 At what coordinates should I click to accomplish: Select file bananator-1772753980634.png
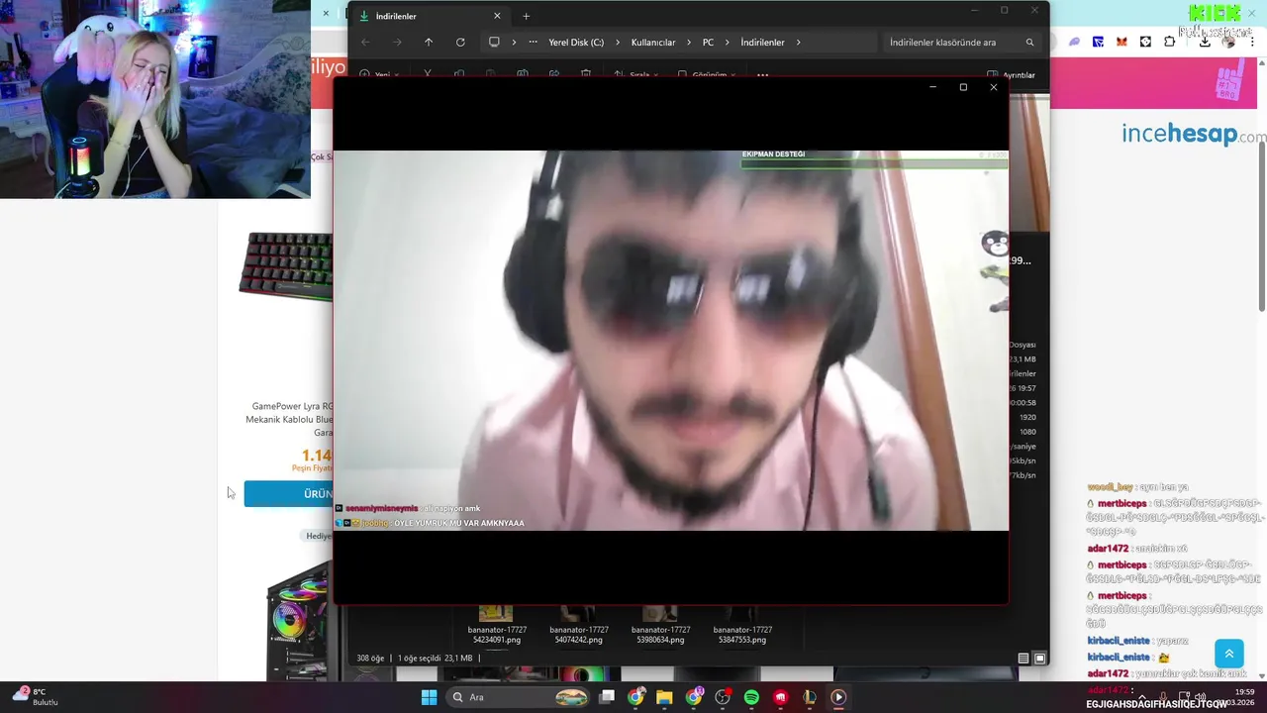(660, 626)
